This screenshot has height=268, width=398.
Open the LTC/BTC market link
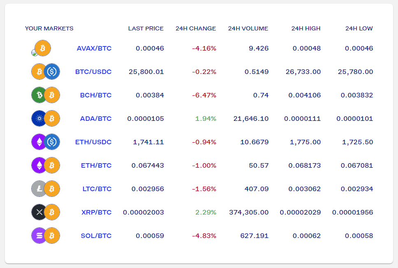point(97,189)
